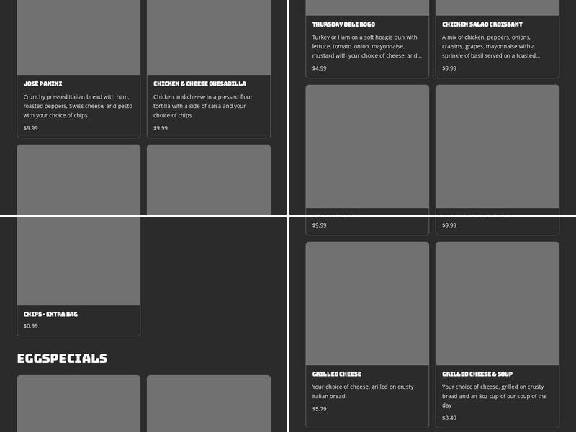This screenshot has height=432, width=576.
Task: Select the $8.49 Grilled Cheese & Soup price
Action: coord(449,418)
